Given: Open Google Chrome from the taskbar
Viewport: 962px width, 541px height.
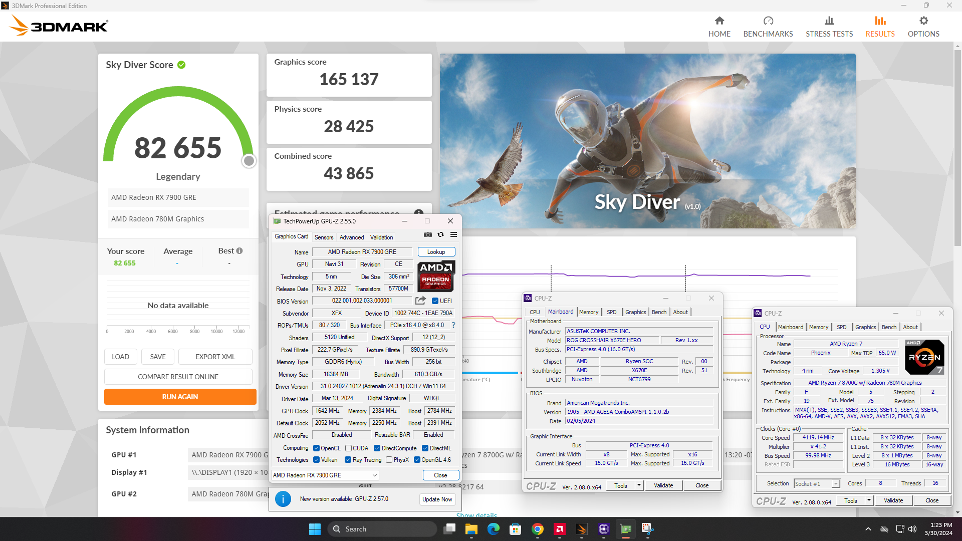Looking at the screenshot, I should (538, 529).
